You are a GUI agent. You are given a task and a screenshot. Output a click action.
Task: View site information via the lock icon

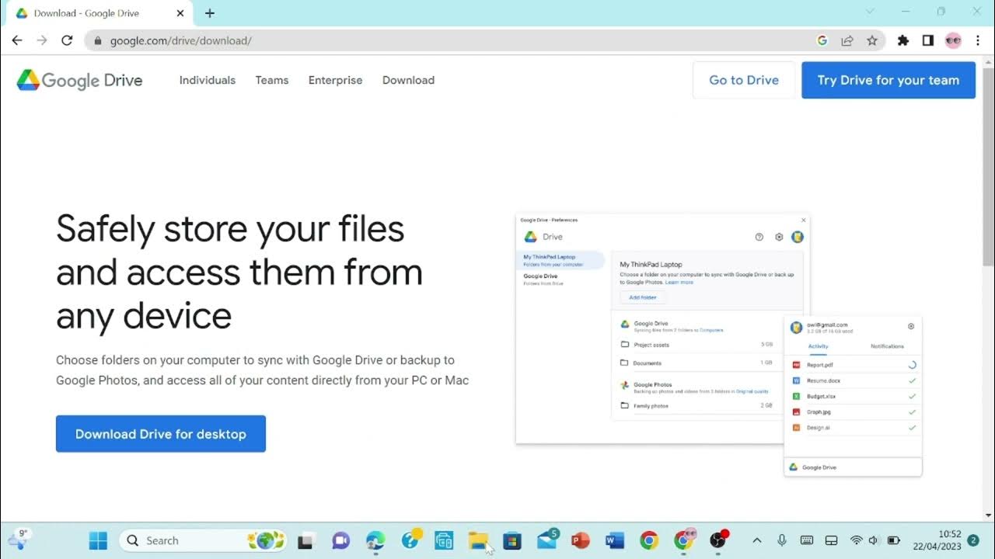pos(97,40)
